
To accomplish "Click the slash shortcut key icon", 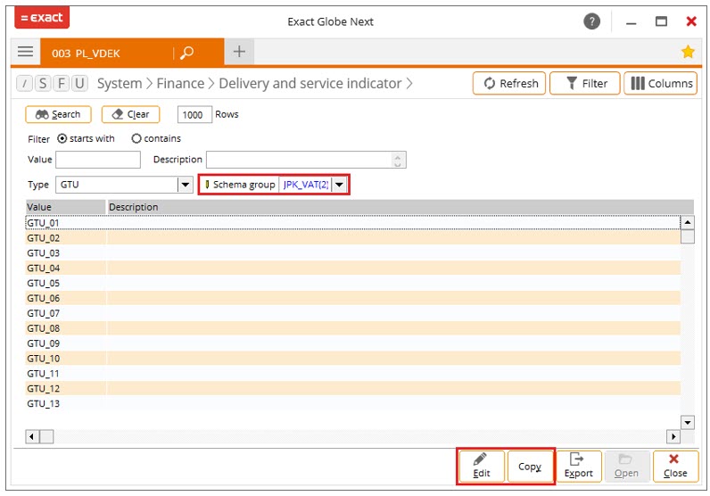I will tap(24, 83).
